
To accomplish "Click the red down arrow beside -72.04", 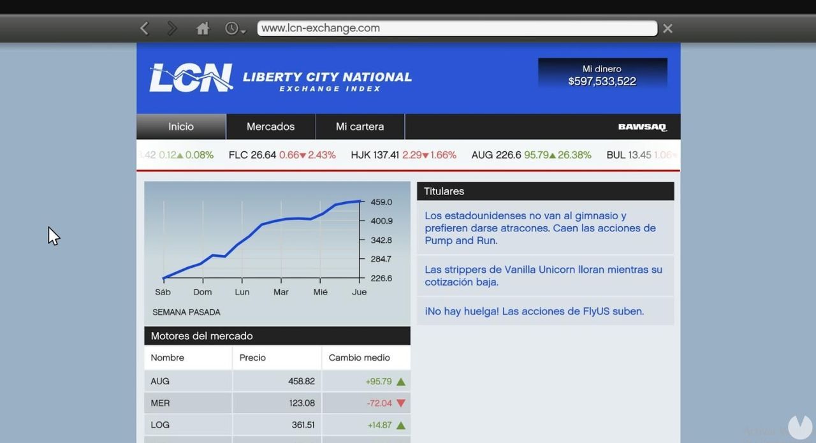I will point(401,403).
